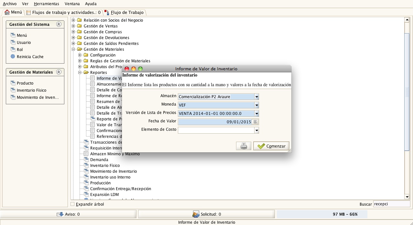Switch to Flujos de trabajo y actividades tab
413x225 pixels.
click(x=64, y=12)
